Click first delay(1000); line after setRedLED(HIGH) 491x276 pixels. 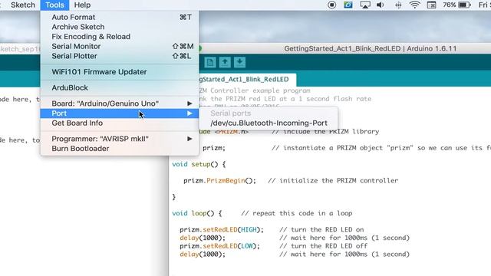point(203,238)
